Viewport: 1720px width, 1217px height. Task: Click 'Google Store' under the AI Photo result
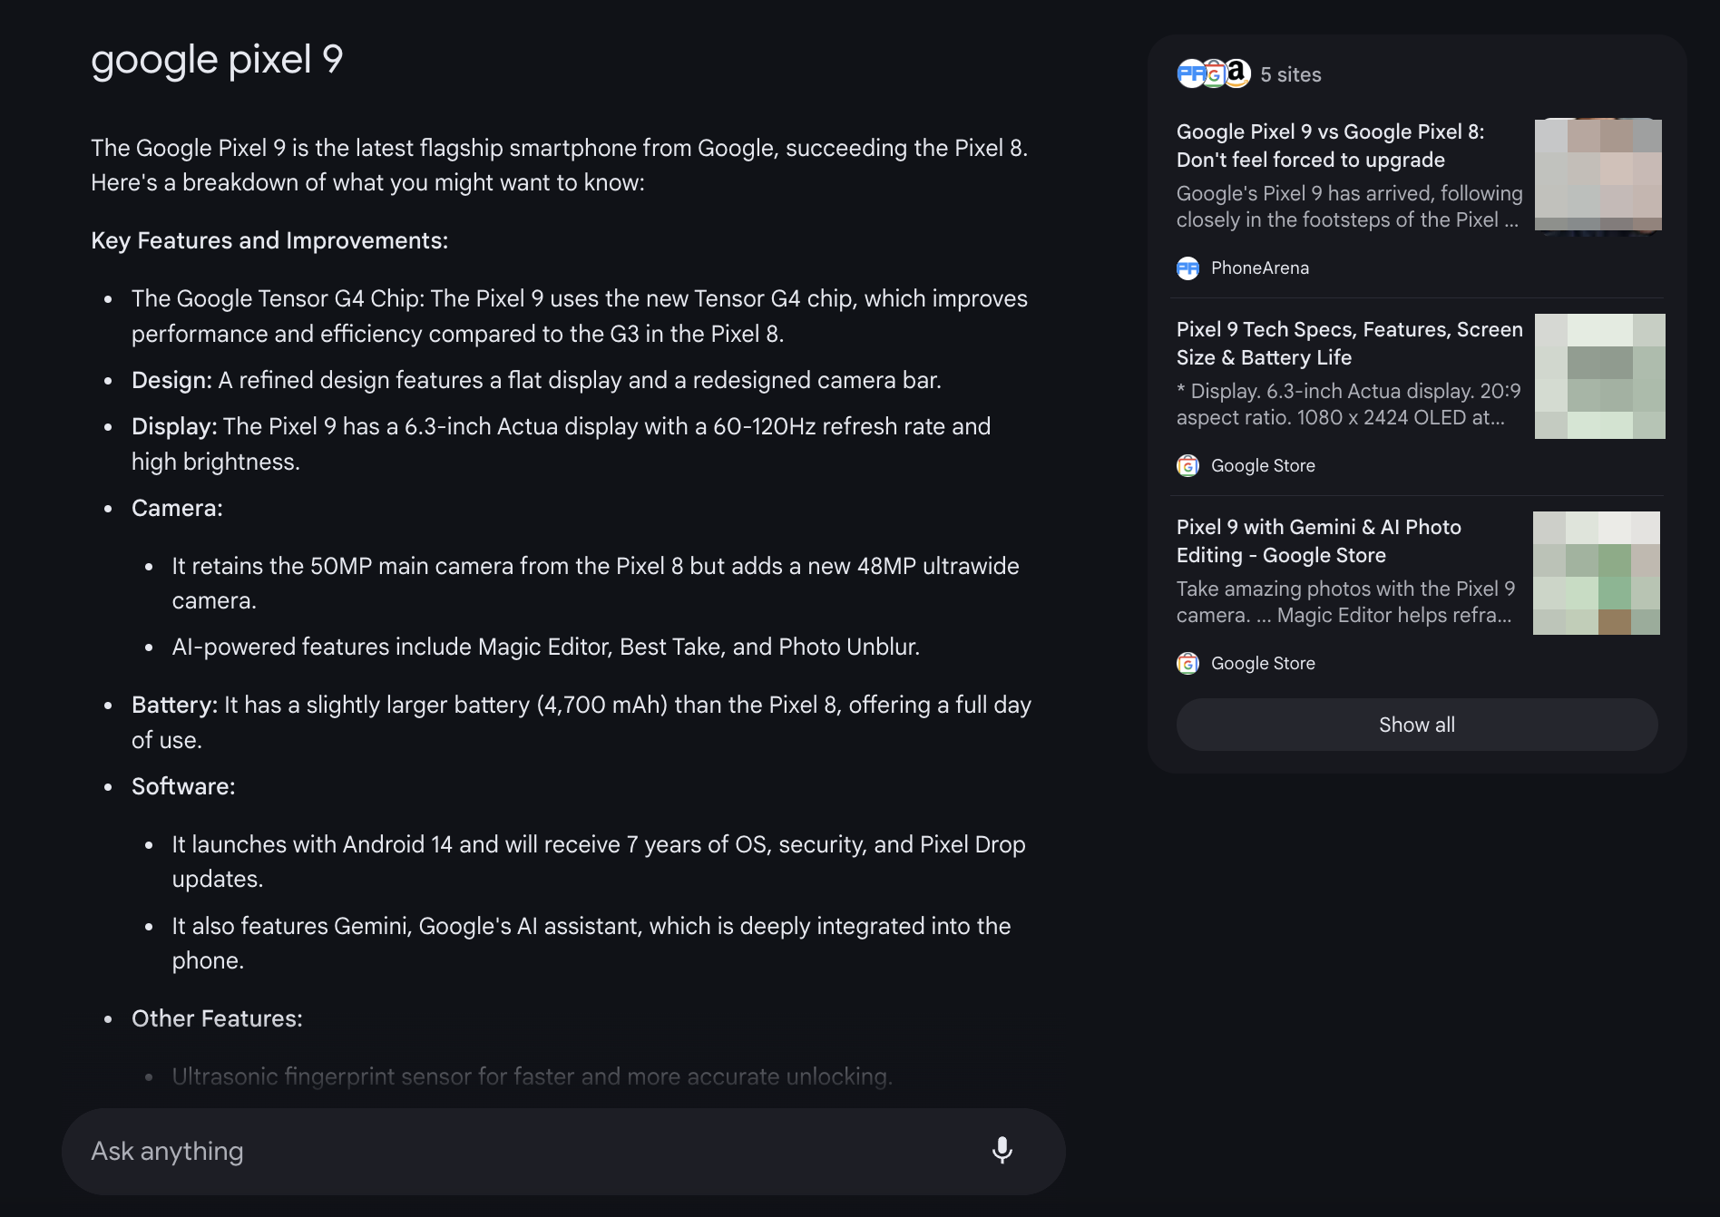pyautogui.click(x=1263, y=664)
